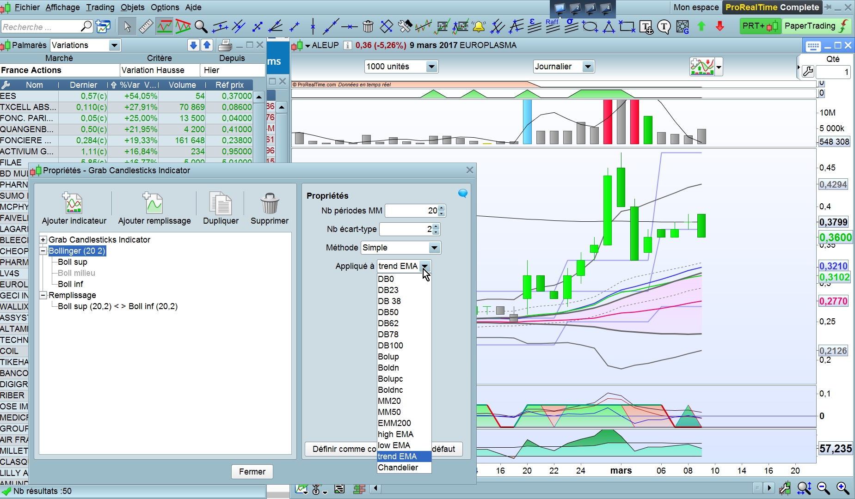Click the Qté quantity field
Image resolution: width=855 pixels, height=499 pixels.
click(833, 72)
